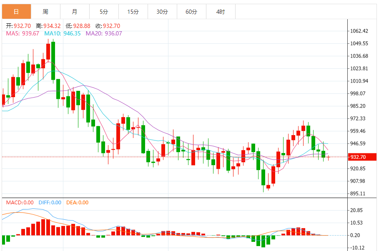Click the 972.33 price axis label

click(358, 118)
